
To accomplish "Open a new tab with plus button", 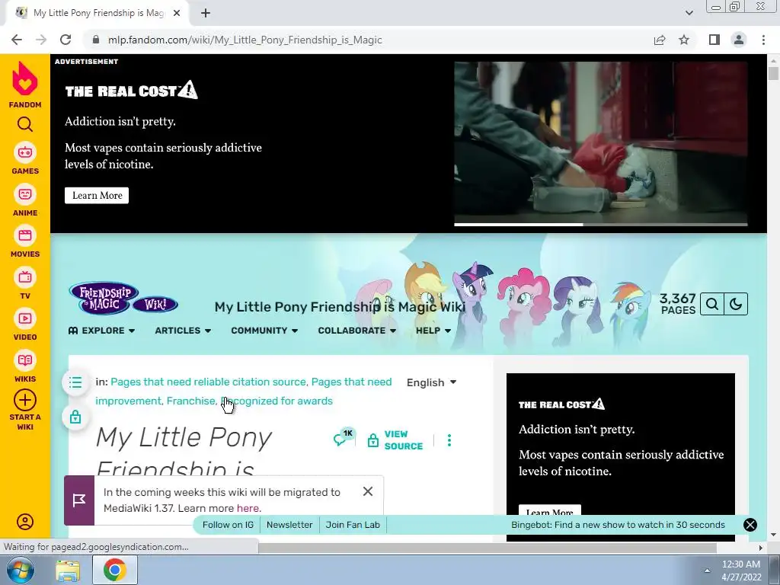I will [206, 13].
